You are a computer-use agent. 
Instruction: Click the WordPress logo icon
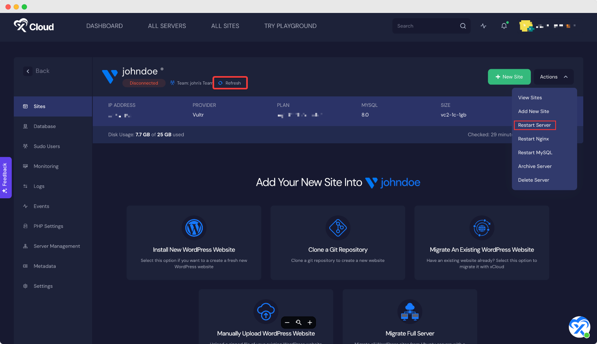194,228
